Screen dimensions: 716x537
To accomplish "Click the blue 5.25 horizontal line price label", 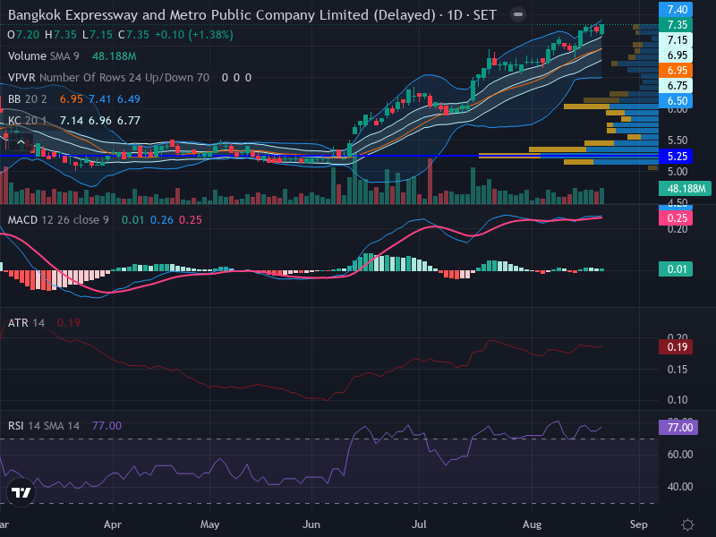I will pyautogui.click(x=676, y=156).
